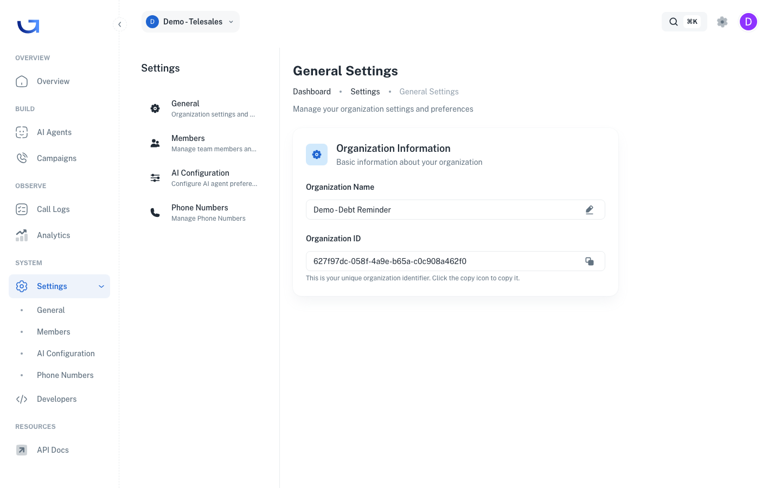Open the search bar with ⌘K
781x488 pixels.
(684, 22)
